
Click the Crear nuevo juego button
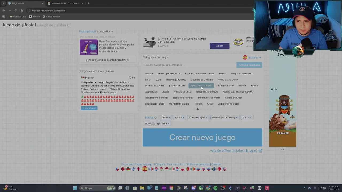coord(202,137)
